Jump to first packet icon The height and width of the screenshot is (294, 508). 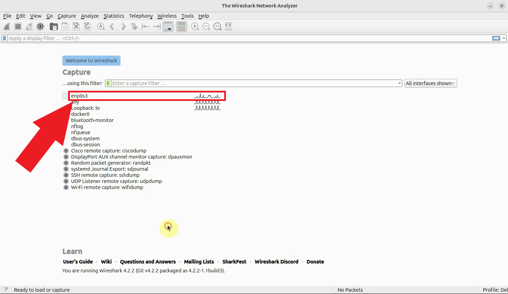coord(146,26)
